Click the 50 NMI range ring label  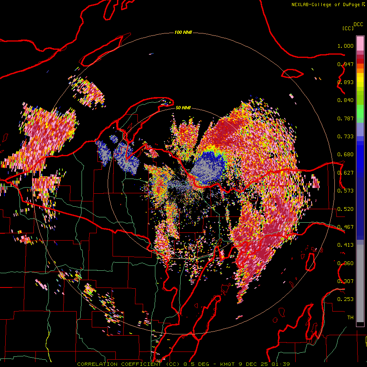(x=183, y=108)
